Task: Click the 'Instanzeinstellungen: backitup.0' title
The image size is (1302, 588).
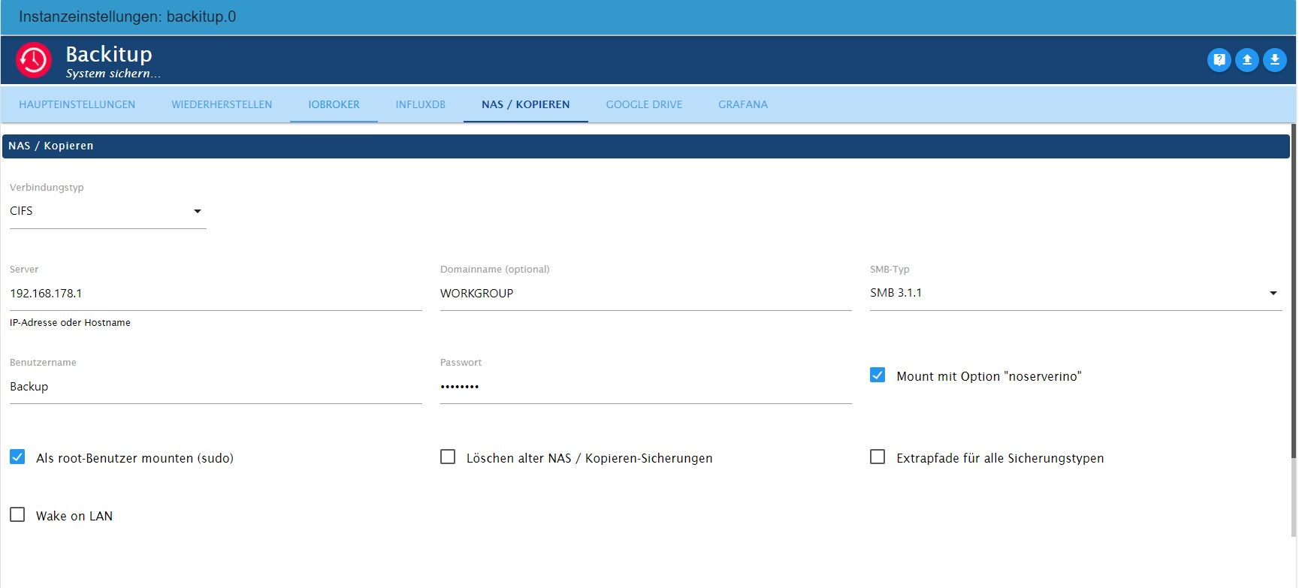Action: (x=127, y=17)
